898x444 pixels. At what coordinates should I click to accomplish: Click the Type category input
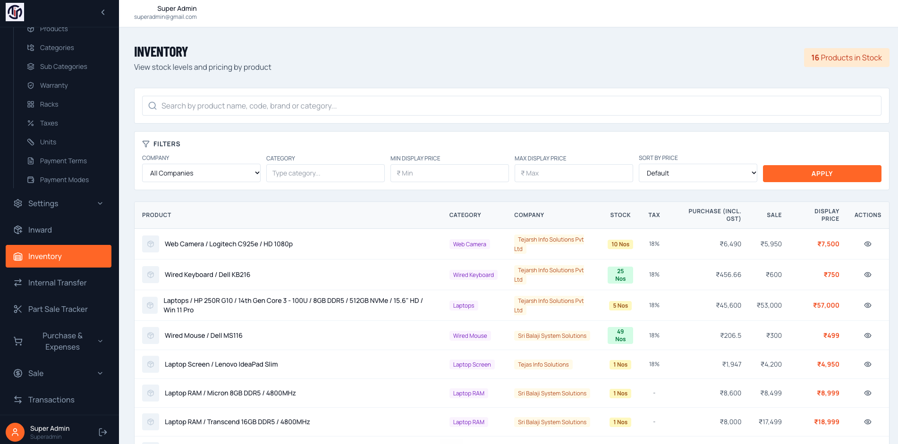(325, 173)
